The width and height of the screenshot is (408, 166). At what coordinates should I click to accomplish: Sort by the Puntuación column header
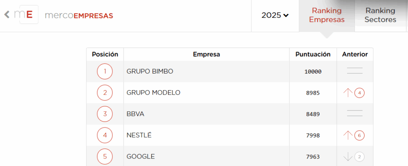pos(313,54)
